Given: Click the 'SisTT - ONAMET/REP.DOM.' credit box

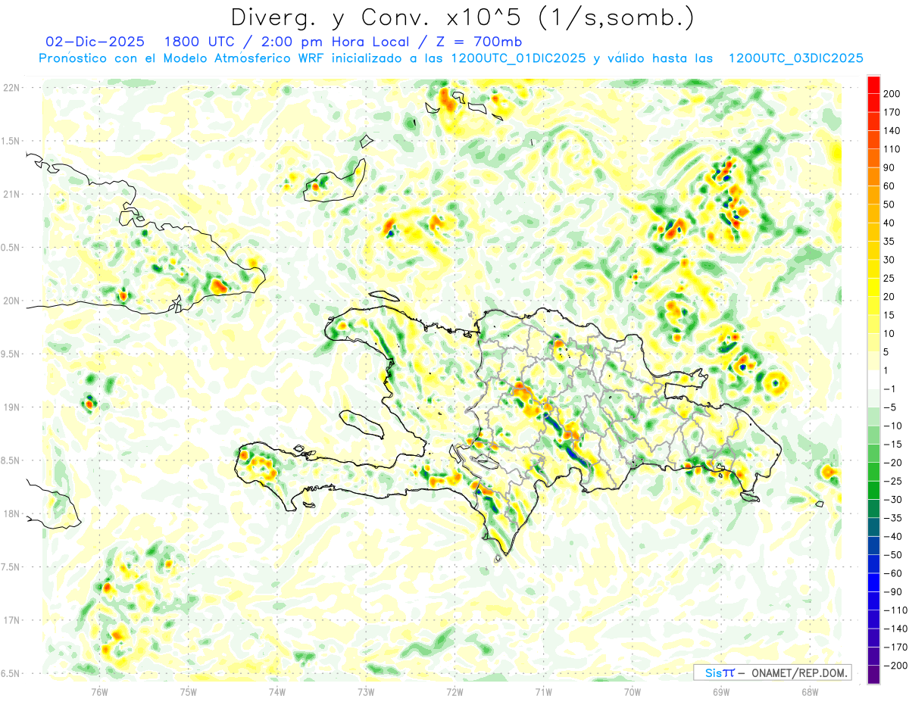Looking at the screenshot, I should point(773,672).
